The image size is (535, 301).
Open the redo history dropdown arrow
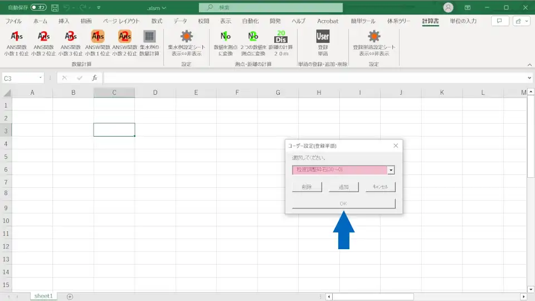click(x=90, y=7)
